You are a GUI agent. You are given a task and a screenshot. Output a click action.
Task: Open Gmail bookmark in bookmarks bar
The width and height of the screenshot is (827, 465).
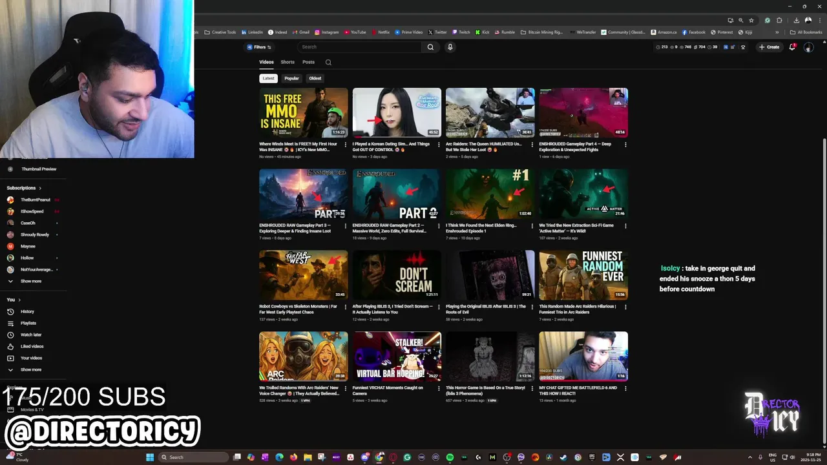tap(300, 32)
